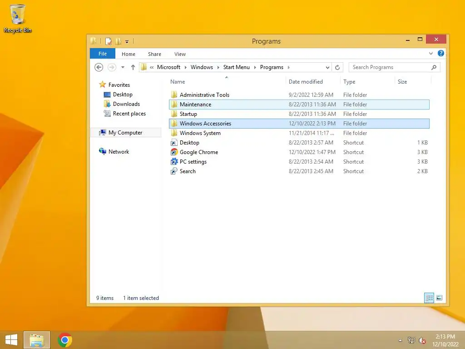Click the Start Menu breadcrumb segment
465x349 pixels.
pyautogui.click(x=236, y=67)
